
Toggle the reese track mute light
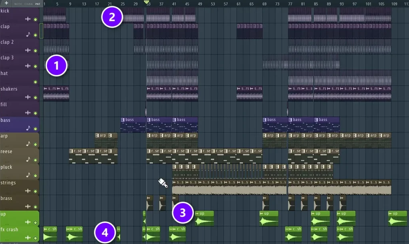(x=36, y=160)
